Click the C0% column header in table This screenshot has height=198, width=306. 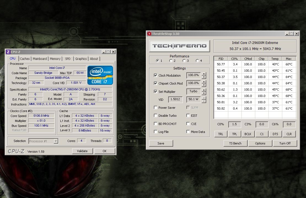235,59
